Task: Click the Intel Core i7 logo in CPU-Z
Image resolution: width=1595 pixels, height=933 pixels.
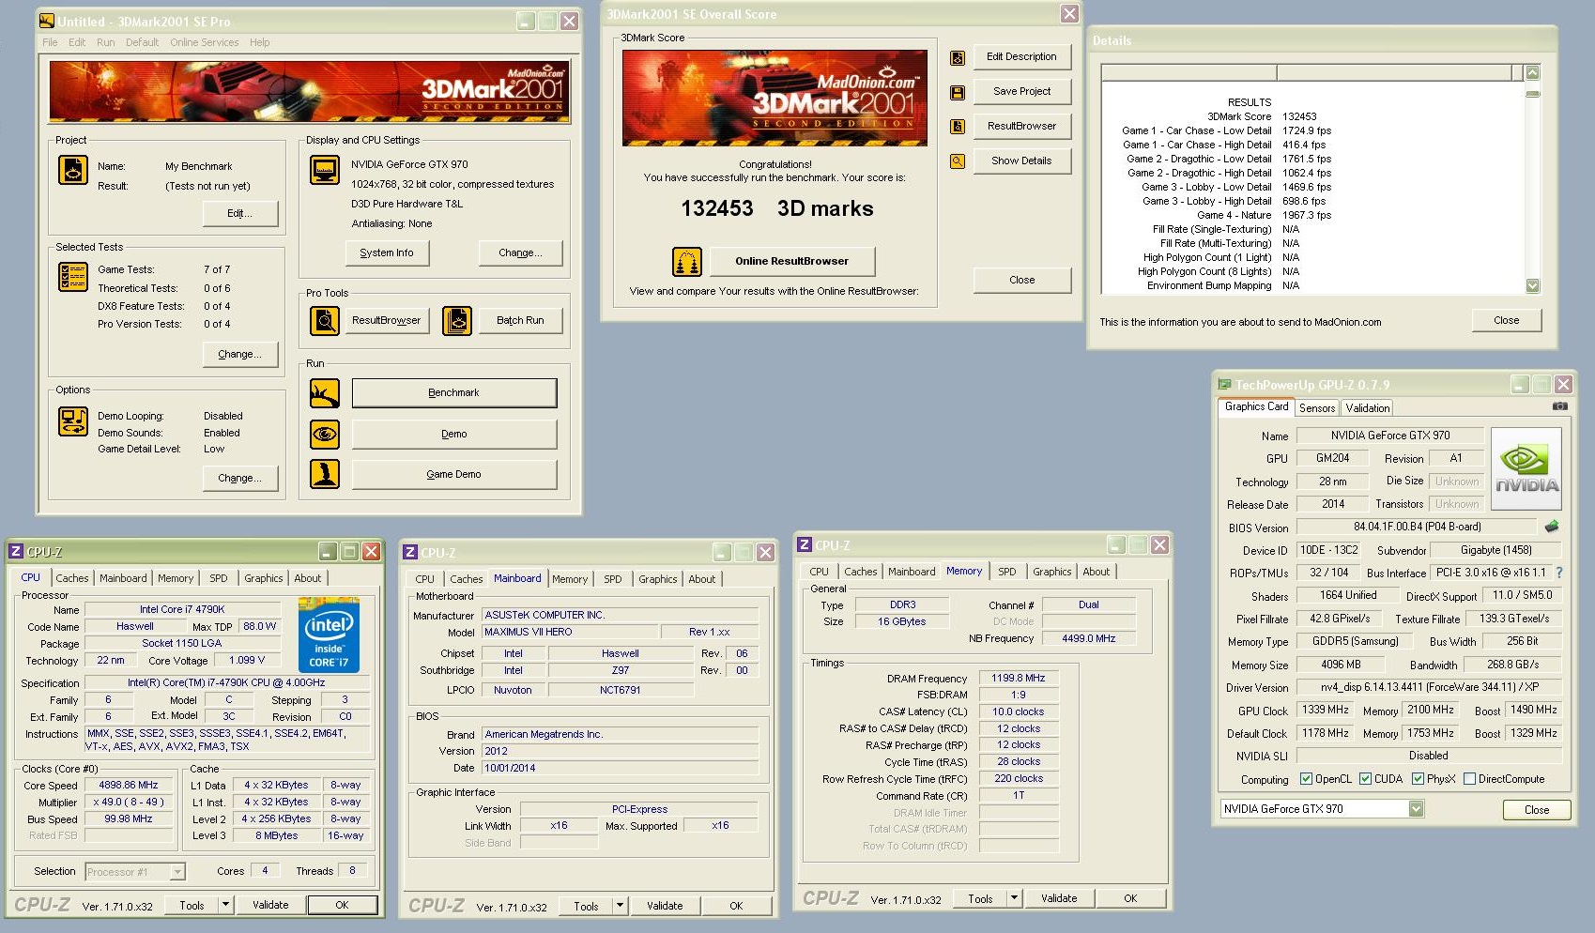Action: point(329,635)
